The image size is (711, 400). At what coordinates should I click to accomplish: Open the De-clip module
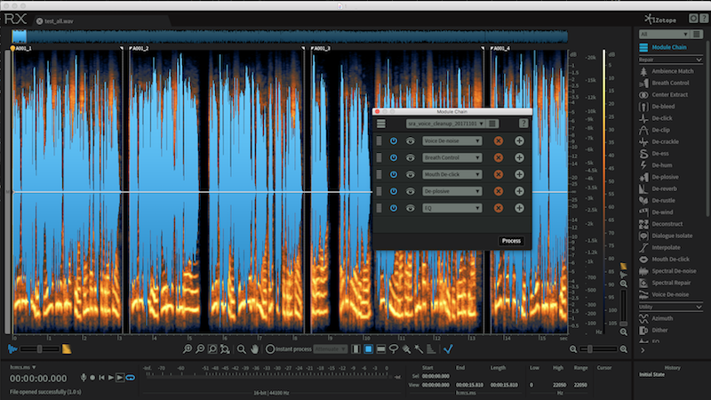tap(655, 130)
